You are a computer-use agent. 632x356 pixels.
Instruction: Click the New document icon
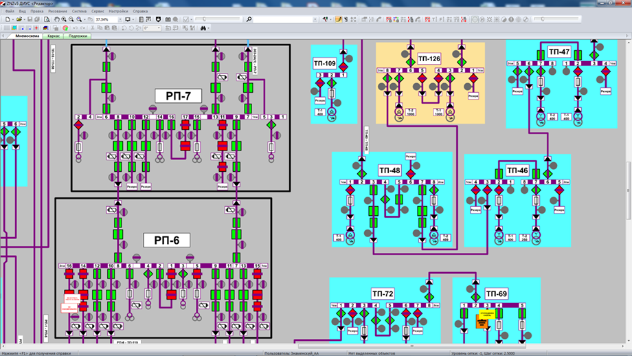pos(8,19)
